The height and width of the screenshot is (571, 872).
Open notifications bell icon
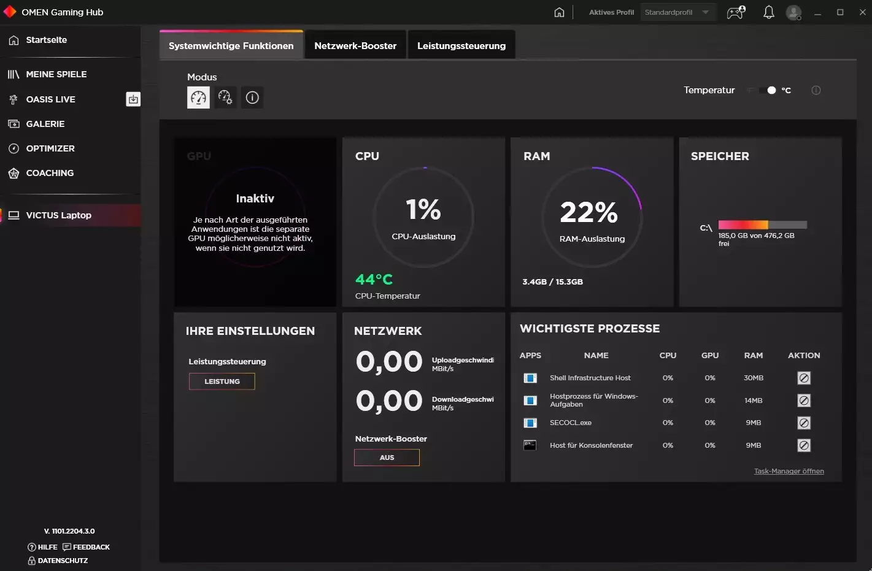point(768,12)
